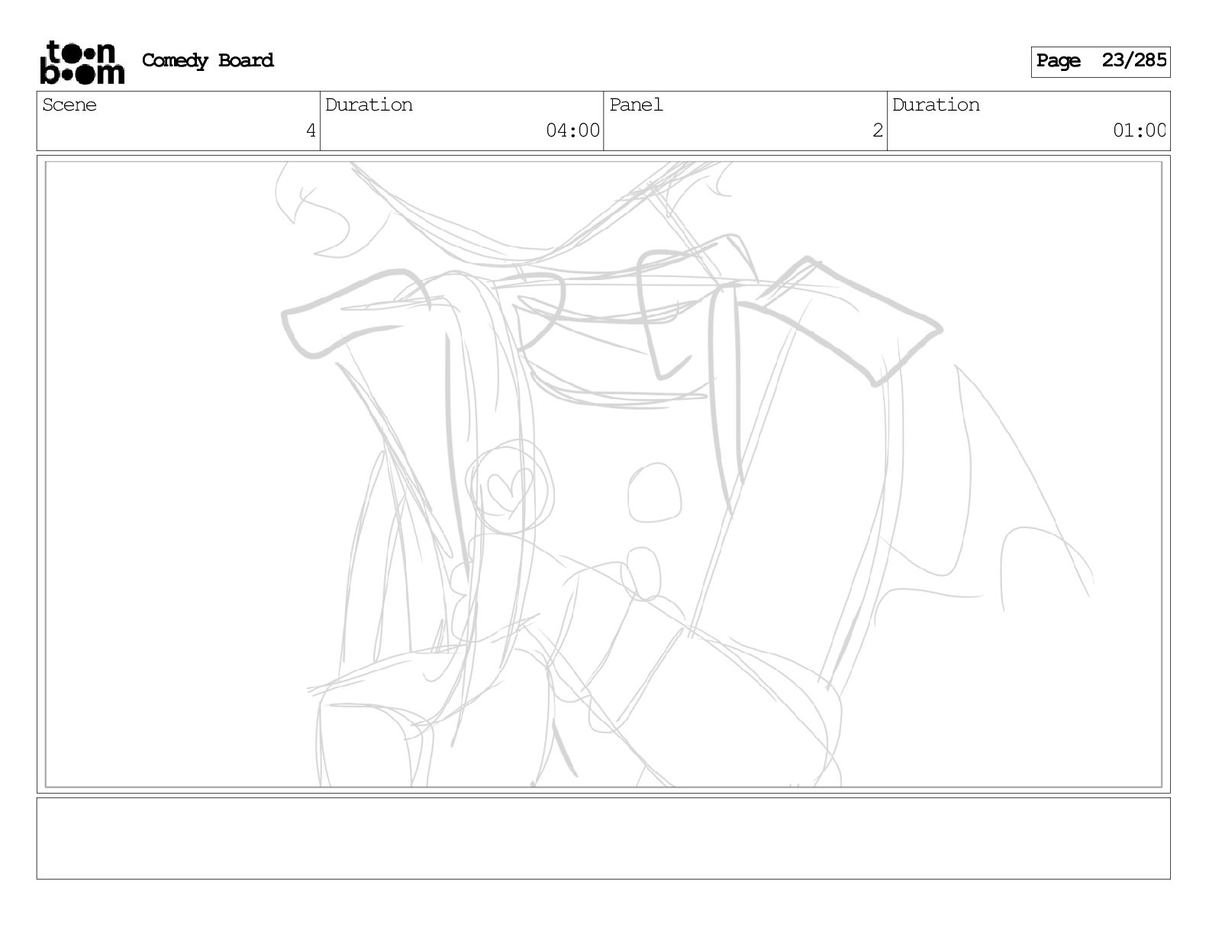1209x934 pixels.
Task: Click the 'Page 23/285' box
Action: [1101, 61]
